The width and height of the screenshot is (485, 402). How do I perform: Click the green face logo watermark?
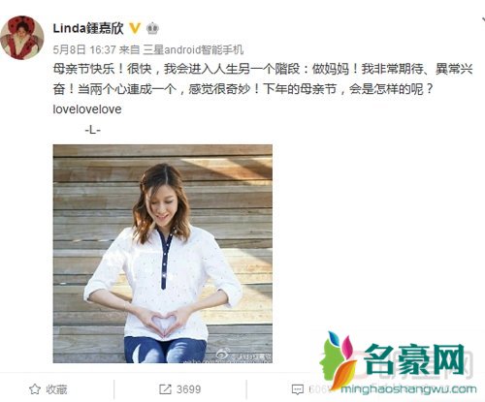338,360
